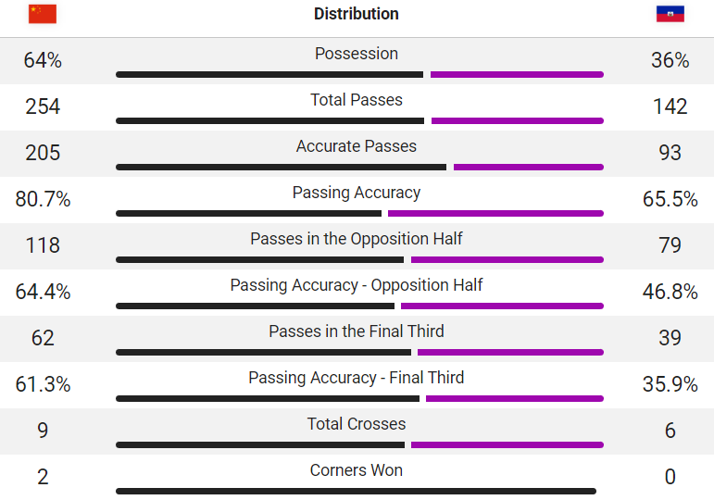
Task: Click the 64% possession value
Action: [43, 60]
